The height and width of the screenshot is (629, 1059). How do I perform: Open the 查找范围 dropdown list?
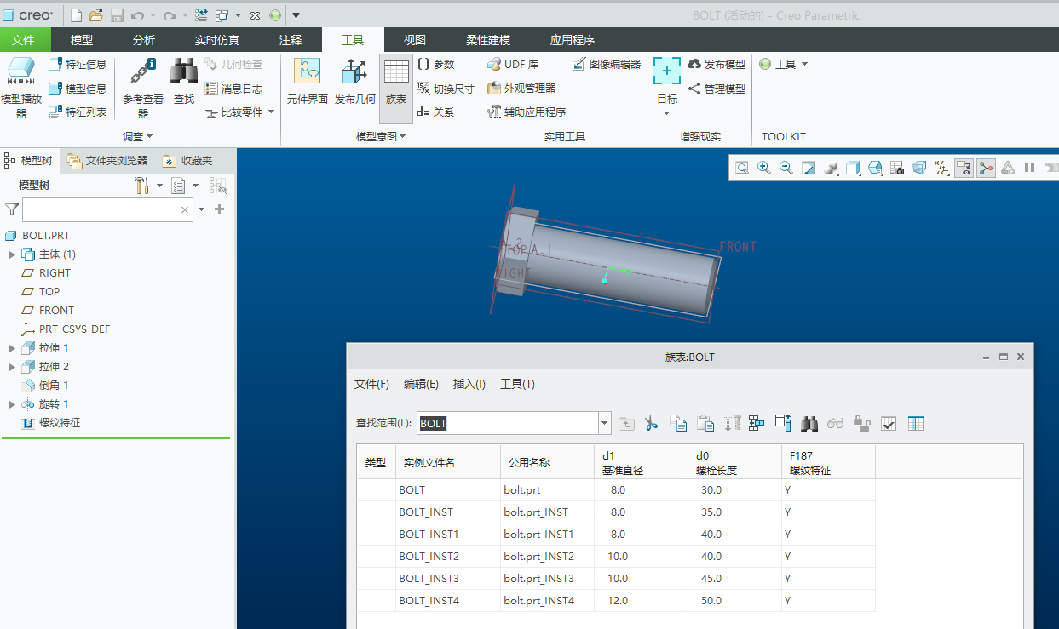coord(605,423)
